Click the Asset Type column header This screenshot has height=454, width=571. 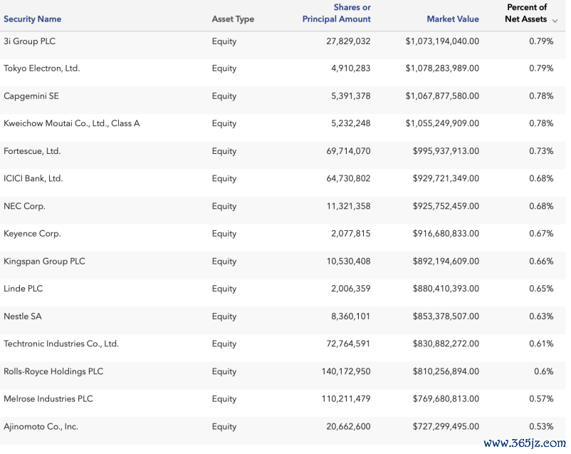tap(233, 19)
